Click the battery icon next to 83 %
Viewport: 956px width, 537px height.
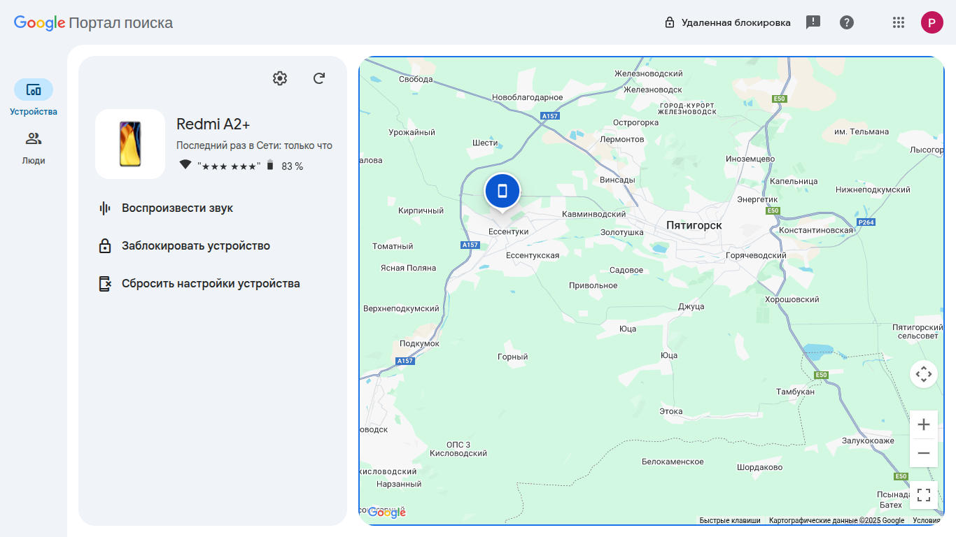(x=270, y=166)
